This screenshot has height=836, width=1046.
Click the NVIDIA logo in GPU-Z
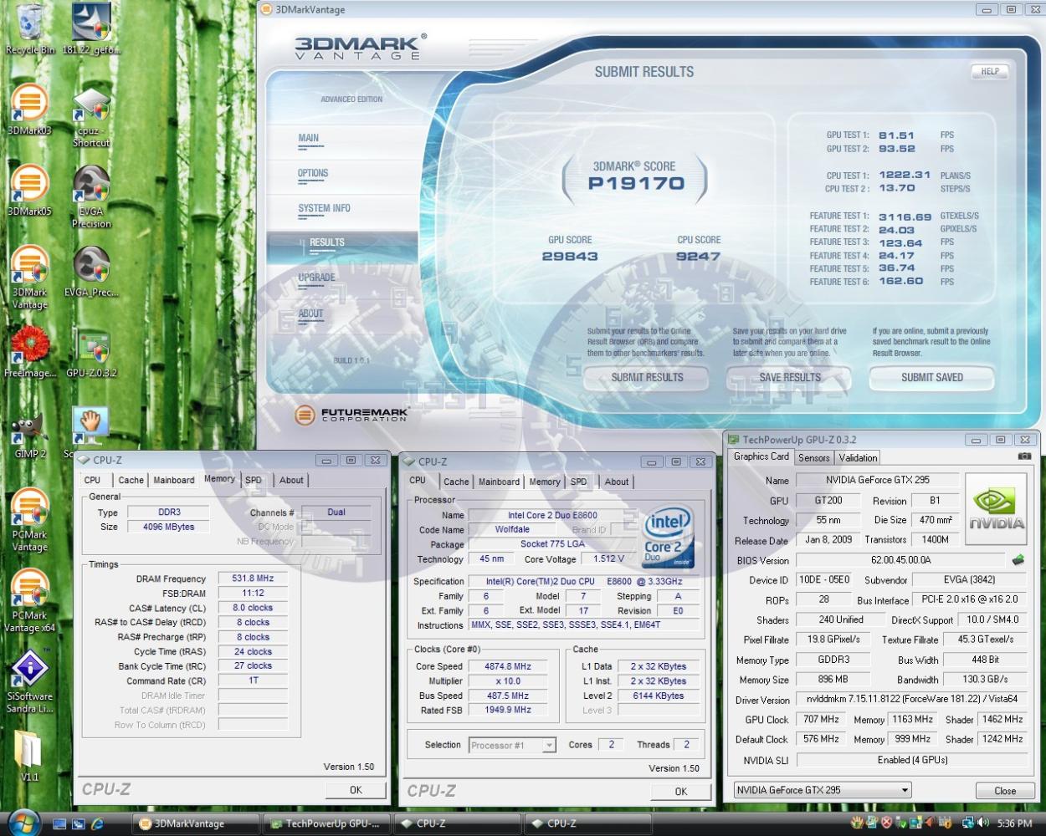click(x=996, y=510)
